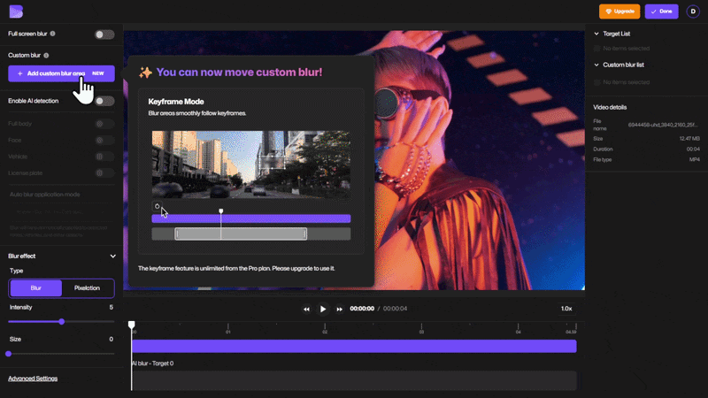Click the Done button
This screenshot has width=708, height=398.
point(661,11)
